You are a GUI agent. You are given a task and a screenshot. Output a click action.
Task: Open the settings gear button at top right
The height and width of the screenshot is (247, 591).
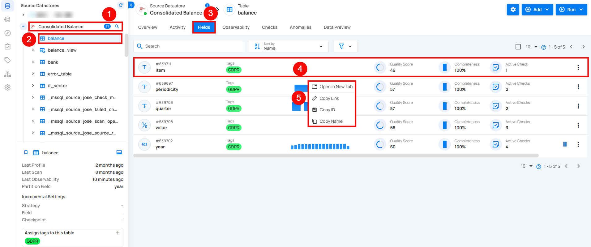click(513, 10)
